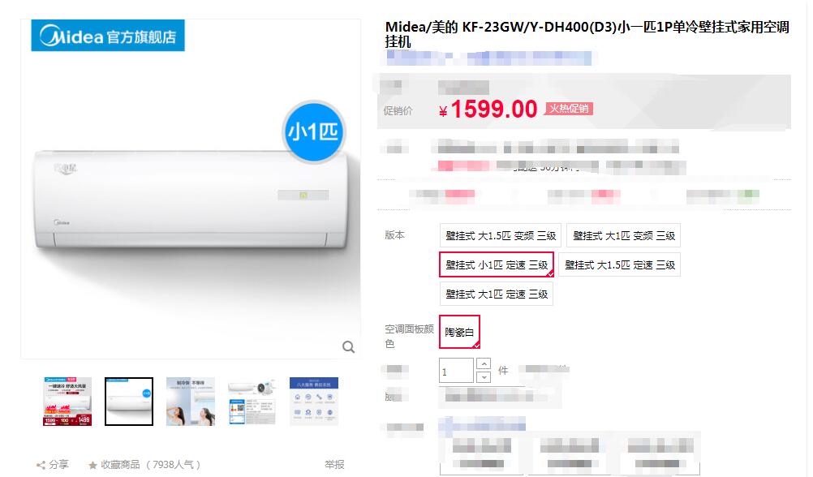The width and height of the screenshot is (813, 477).
Task: Open the blue service features thumbnail
Action: [314, 402]
